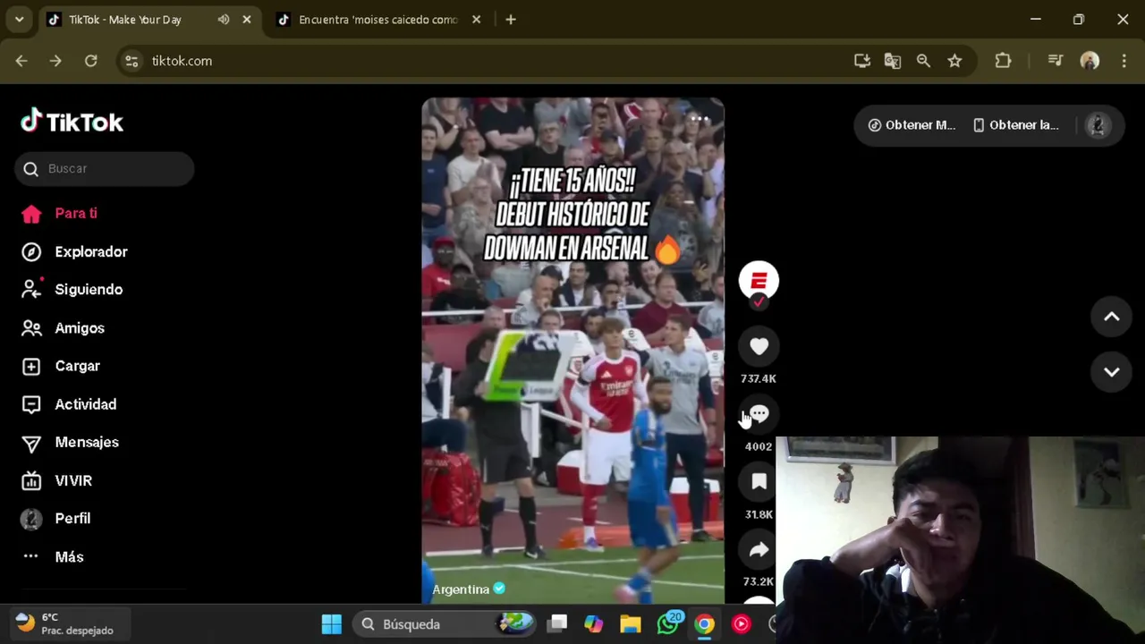Open the Windows Start menu
1145x644 pixels.
[x=332, y=624]
